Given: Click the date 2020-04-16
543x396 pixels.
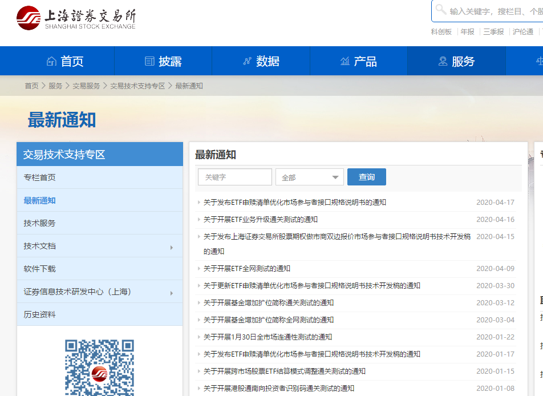Looking at the screenshot, I should click(x=495, y=219).
